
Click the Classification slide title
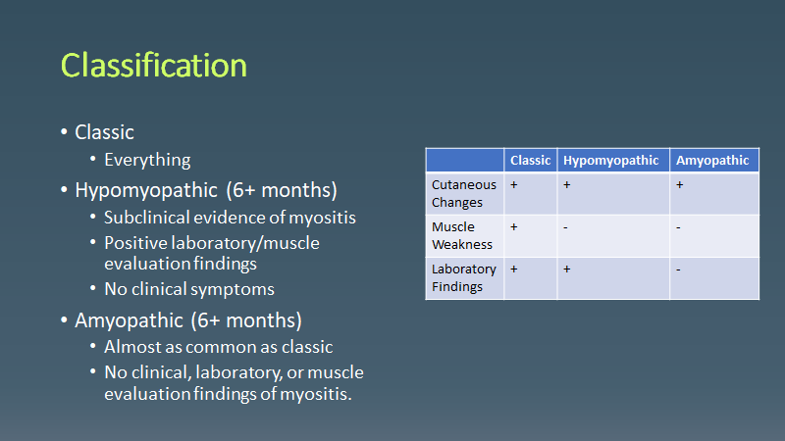pyautogui.click(x=154, y=66)
